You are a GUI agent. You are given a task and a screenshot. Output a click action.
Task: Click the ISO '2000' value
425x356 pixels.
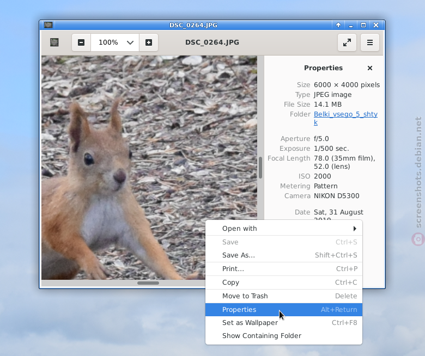click(322, 176)
